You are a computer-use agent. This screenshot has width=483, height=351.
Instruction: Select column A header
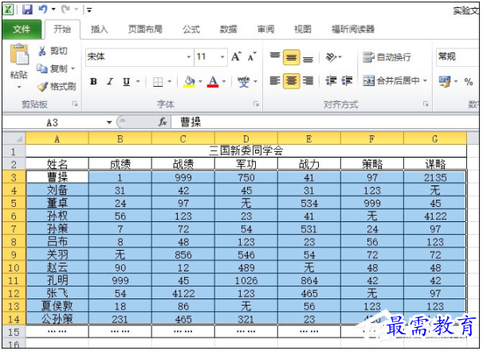click(x=57, y=138)
